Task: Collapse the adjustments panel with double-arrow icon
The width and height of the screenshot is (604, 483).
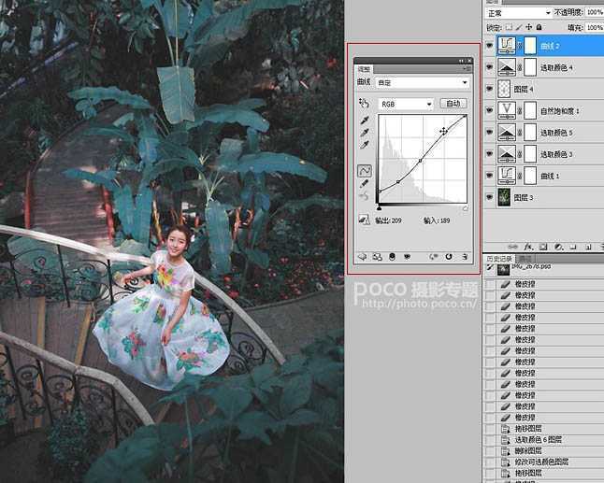Action: 461,61
